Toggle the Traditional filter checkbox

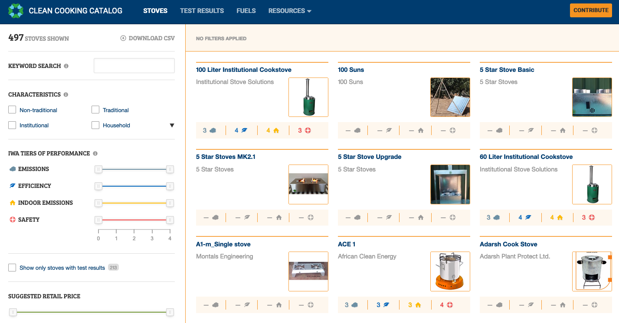point(95,110)
